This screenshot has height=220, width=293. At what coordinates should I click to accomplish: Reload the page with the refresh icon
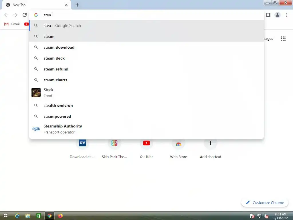coord(25,15)
